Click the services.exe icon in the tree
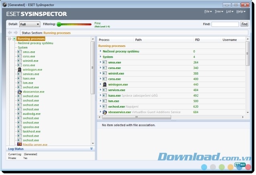Image resolution: width=256 pixels, height=175 pixels. point(19,74)
